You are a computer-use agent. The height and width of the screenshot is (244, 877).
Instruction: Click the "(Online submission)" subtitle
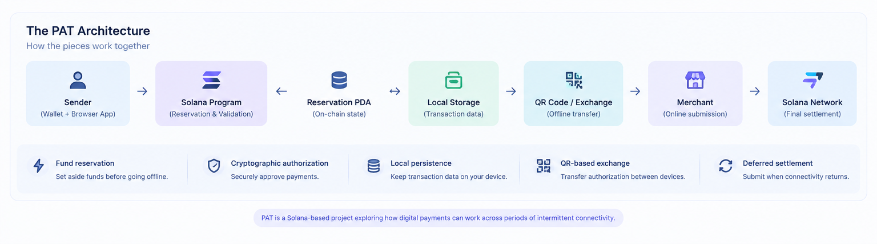pos(695,114)
